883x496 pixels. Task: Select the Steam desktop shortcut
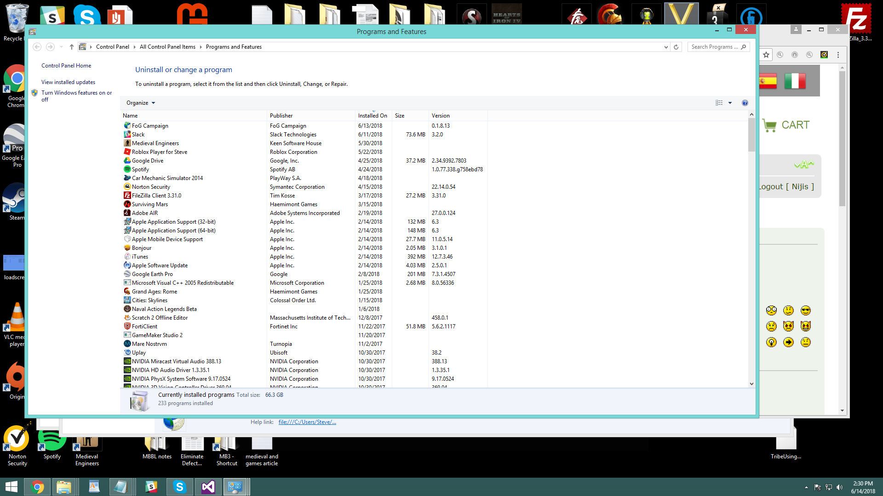pyautogui.click(x=15, y=201)
